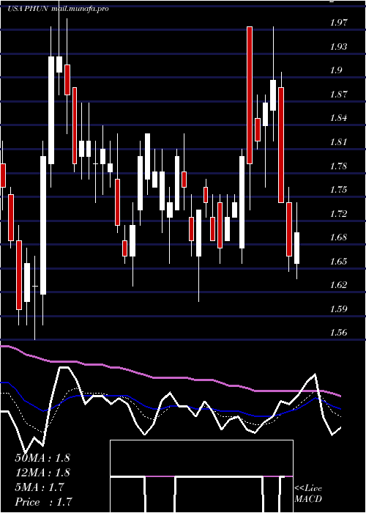Click inside the MACD indicator box
The image size is (366, 513).
(201, 476)
